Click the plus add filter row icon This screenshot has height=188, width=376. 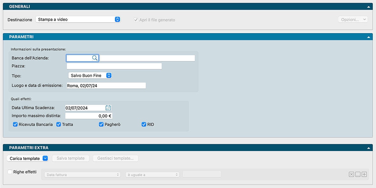pyautogui.click(x=364, y=174)
